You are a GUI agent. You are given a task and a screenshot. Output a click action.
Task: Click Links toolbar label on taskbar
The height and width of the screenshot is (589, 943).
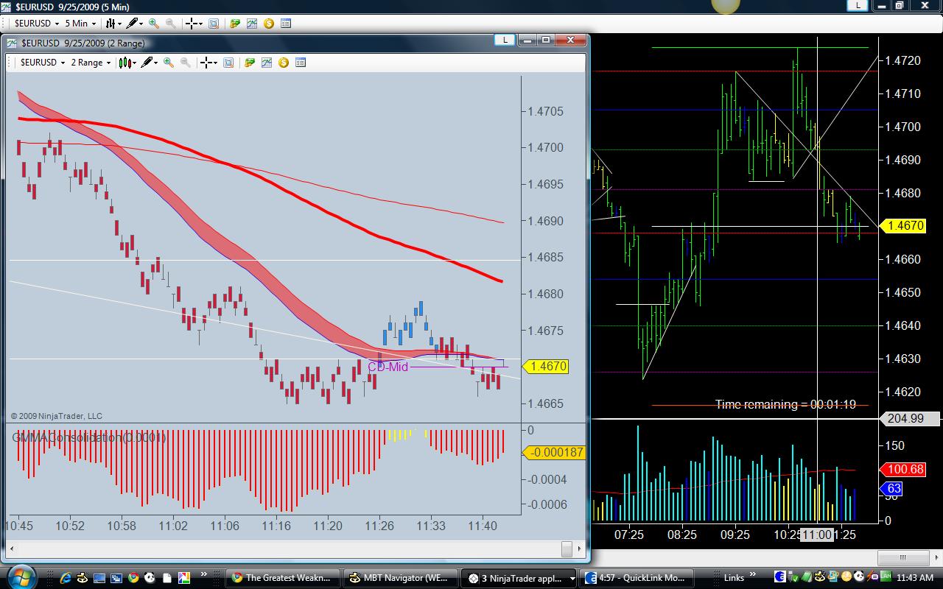[x=734, y=578]
